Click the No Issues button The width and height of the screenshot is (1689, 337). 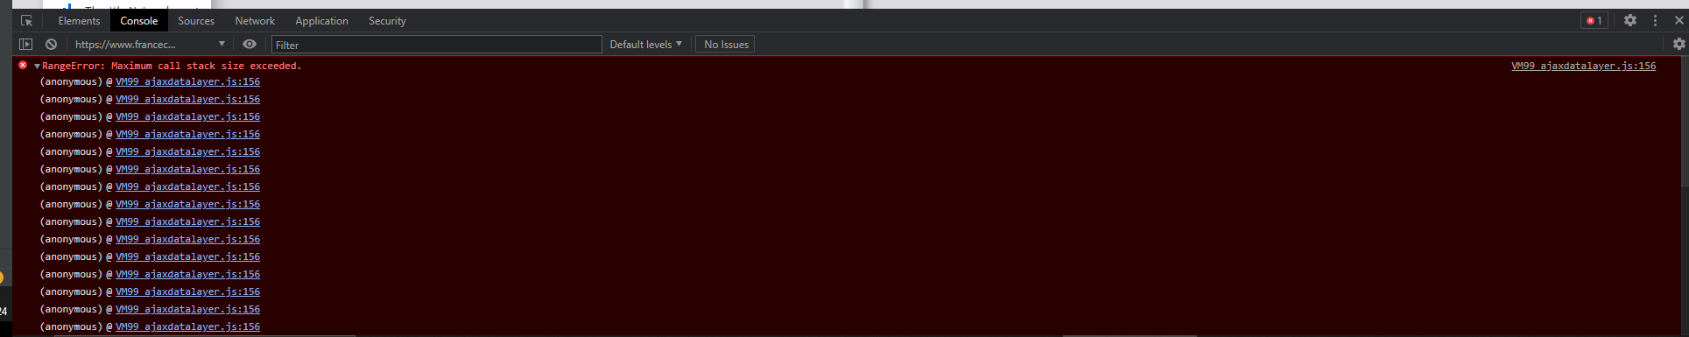coord(725,45)
